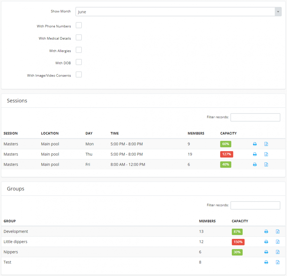Click the Little dippers 150% capacity badge
Viewport: 287px width, 276px height.
(238, 242)
